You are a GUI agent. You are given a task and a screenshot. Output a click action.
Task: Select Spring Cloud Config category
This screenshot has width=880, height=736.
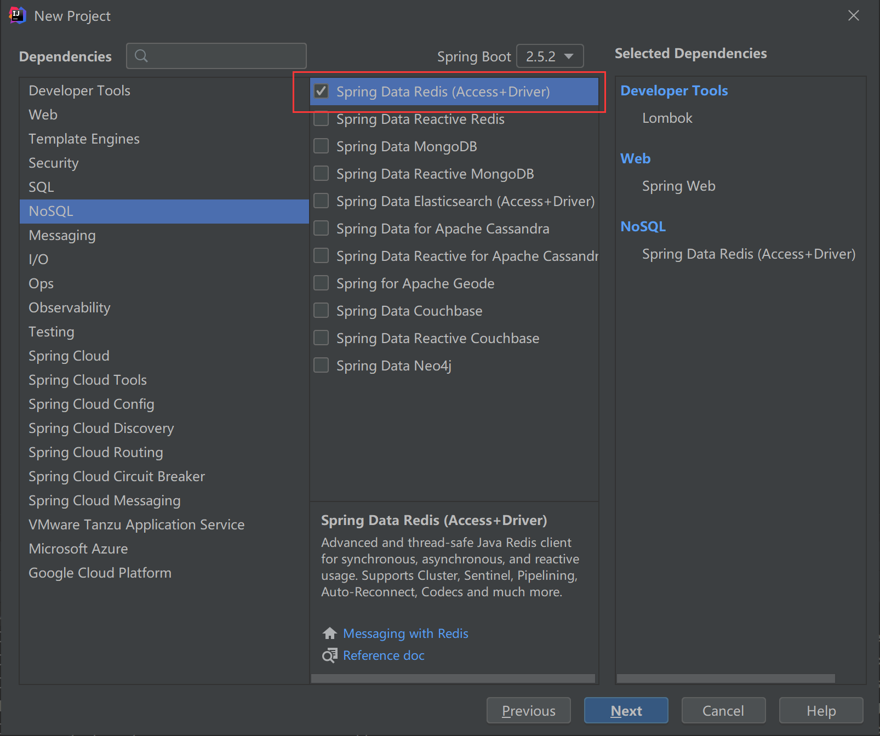[164, 404]
